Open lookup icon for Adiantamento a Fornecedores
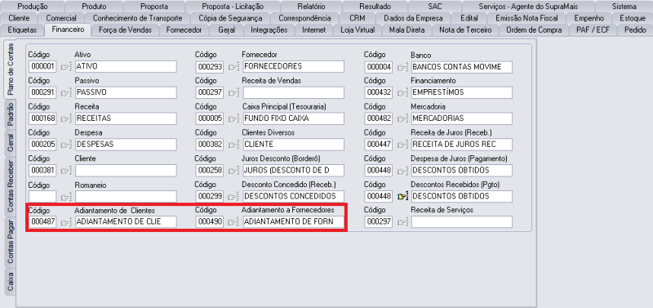Viewport: 653px width, 308px height. coord(233,222)
